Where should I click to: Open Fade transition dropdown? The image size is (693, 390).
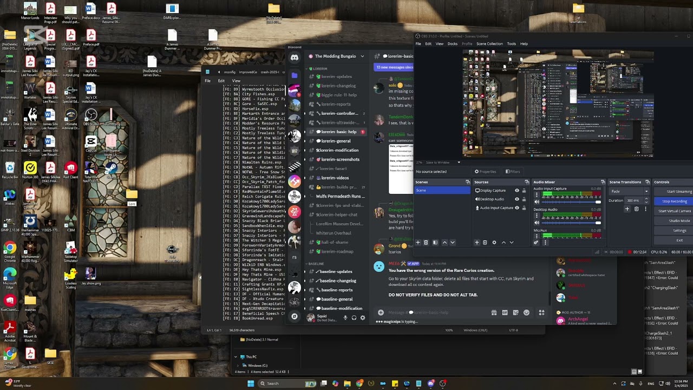click(x=629, y=191)
